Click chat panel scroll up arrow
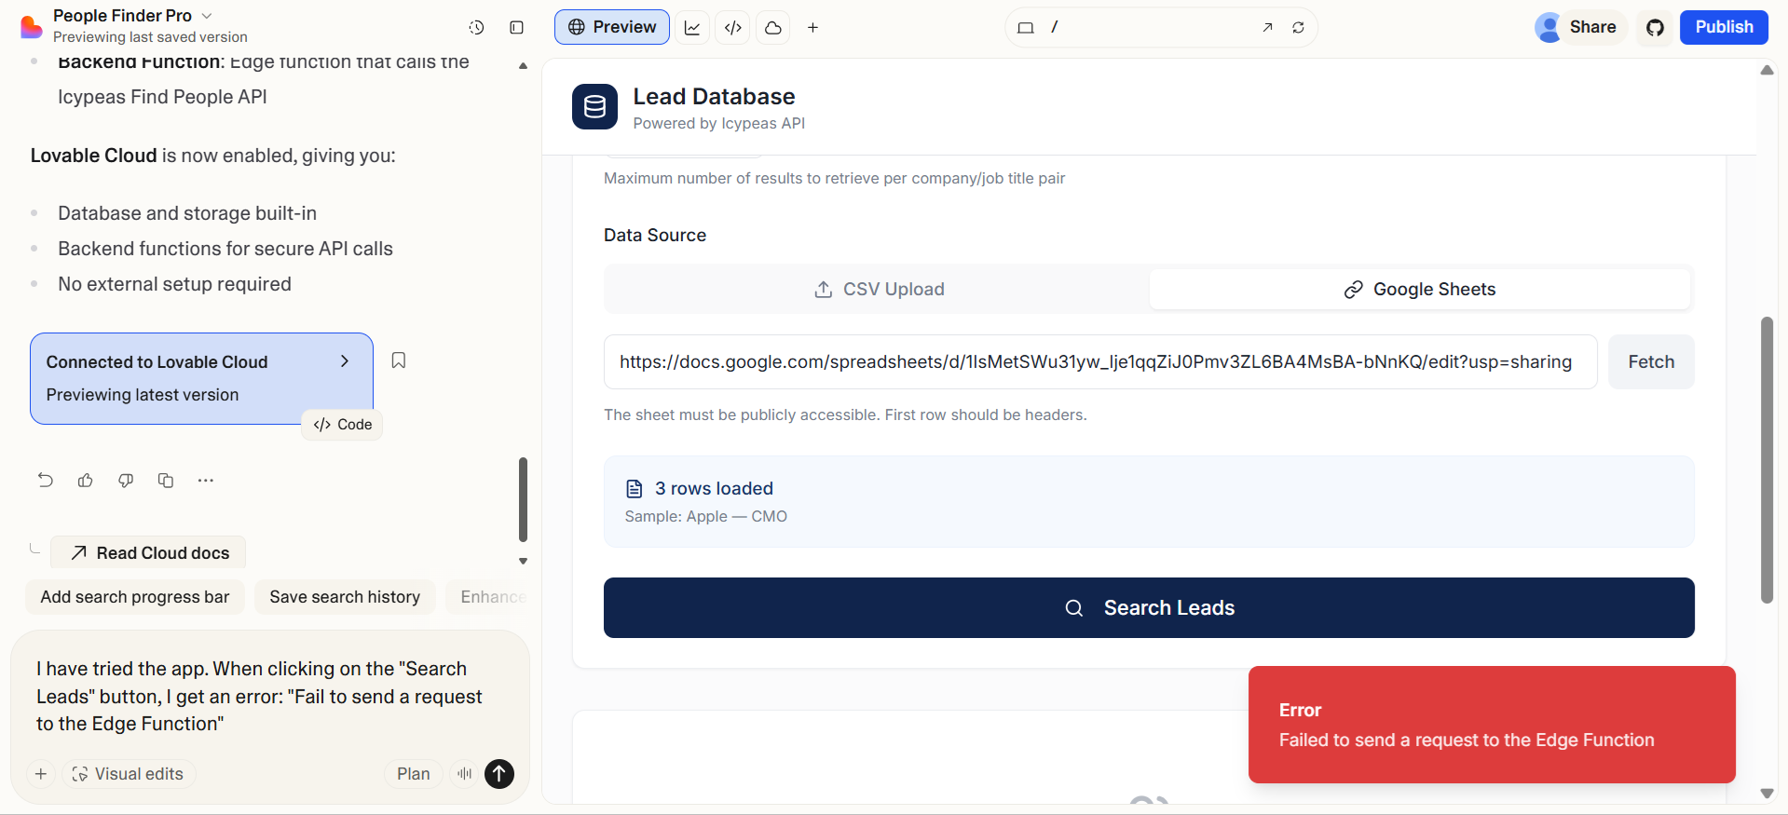 [x=523, y=65]
